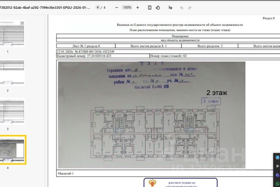This screenshot has height=187, width=280.
Task: Click the redo arrow in the toolbar
Action: click(x=189, y=8)
